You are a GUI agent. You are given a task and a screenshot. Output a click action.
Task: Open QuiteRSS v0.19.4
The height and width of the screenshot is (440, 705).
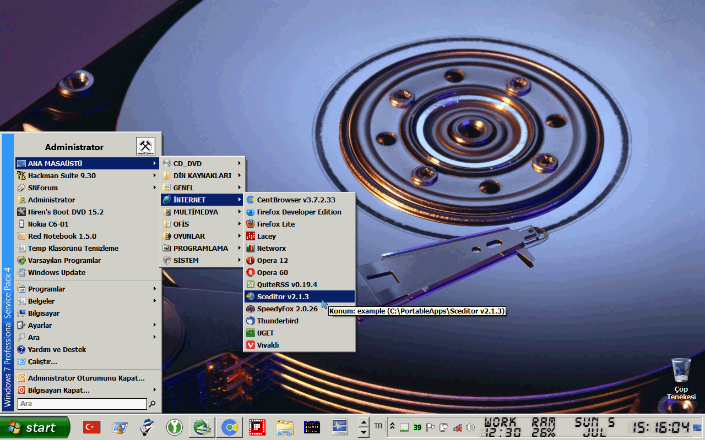300,284
